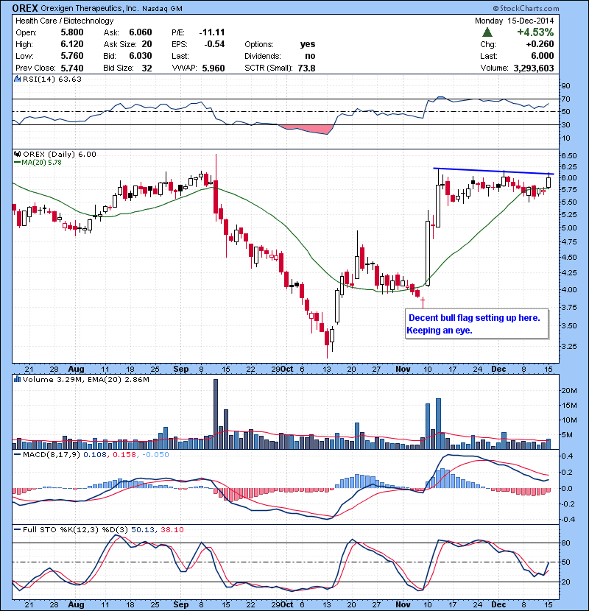Click the OREX ticker symbol in the header
Image resolution: width=589 pixels, height=611 pixels.
tap(25, 8)
